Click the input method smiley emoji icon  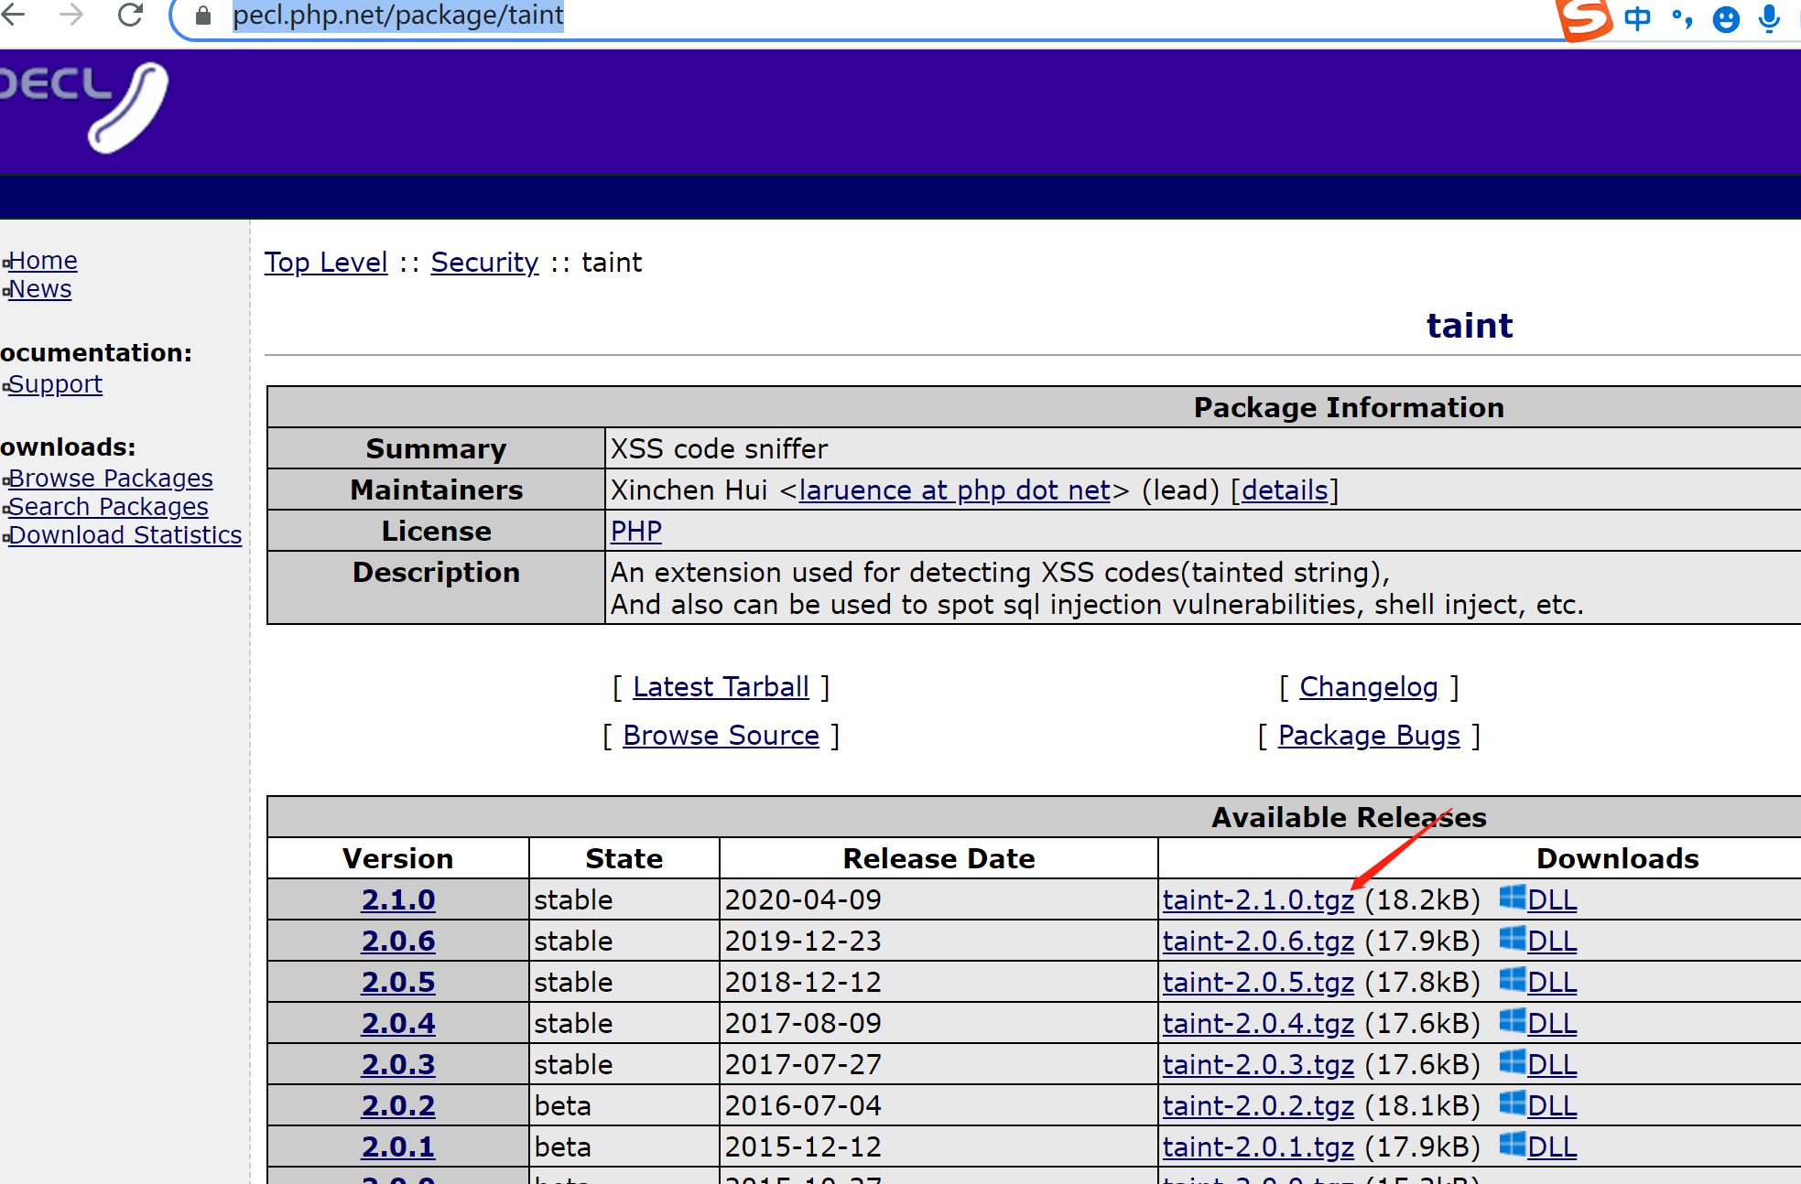pos(1726,19)
